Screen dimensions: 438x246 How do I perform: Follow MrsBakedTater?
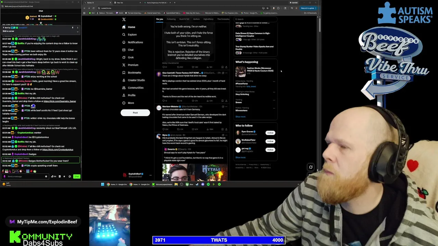(x=270, y=141)
